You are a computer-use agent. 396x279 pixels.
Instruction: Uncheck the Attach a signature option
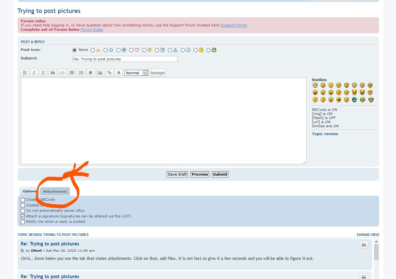coord(23,216)
